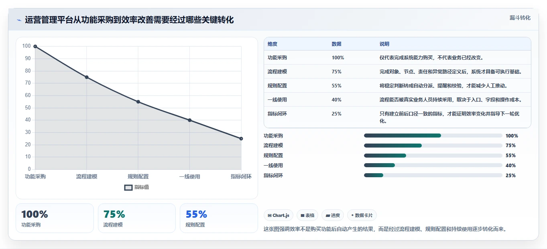Click the 数据 table column header
Image resolution: width=547 pixels, height=249 pixels.
337,44
